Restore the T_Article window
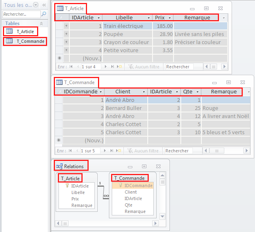Screen dimensions: 255x232 click(206, 8)
